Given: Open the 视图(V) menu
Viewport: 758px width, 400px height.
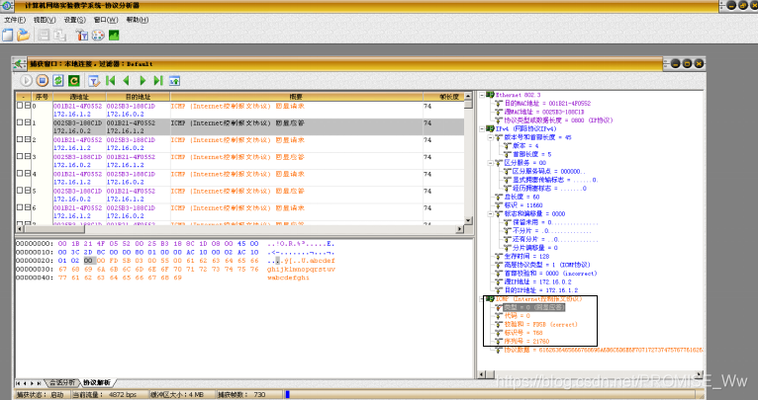Looking at the screenshot, I should click(45, 20).
